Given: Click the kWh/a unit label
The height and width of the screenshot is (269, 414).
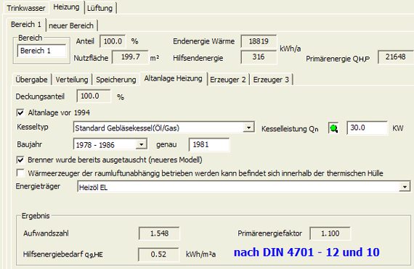Looking at the screenshot, I should (x=291, y=49).
